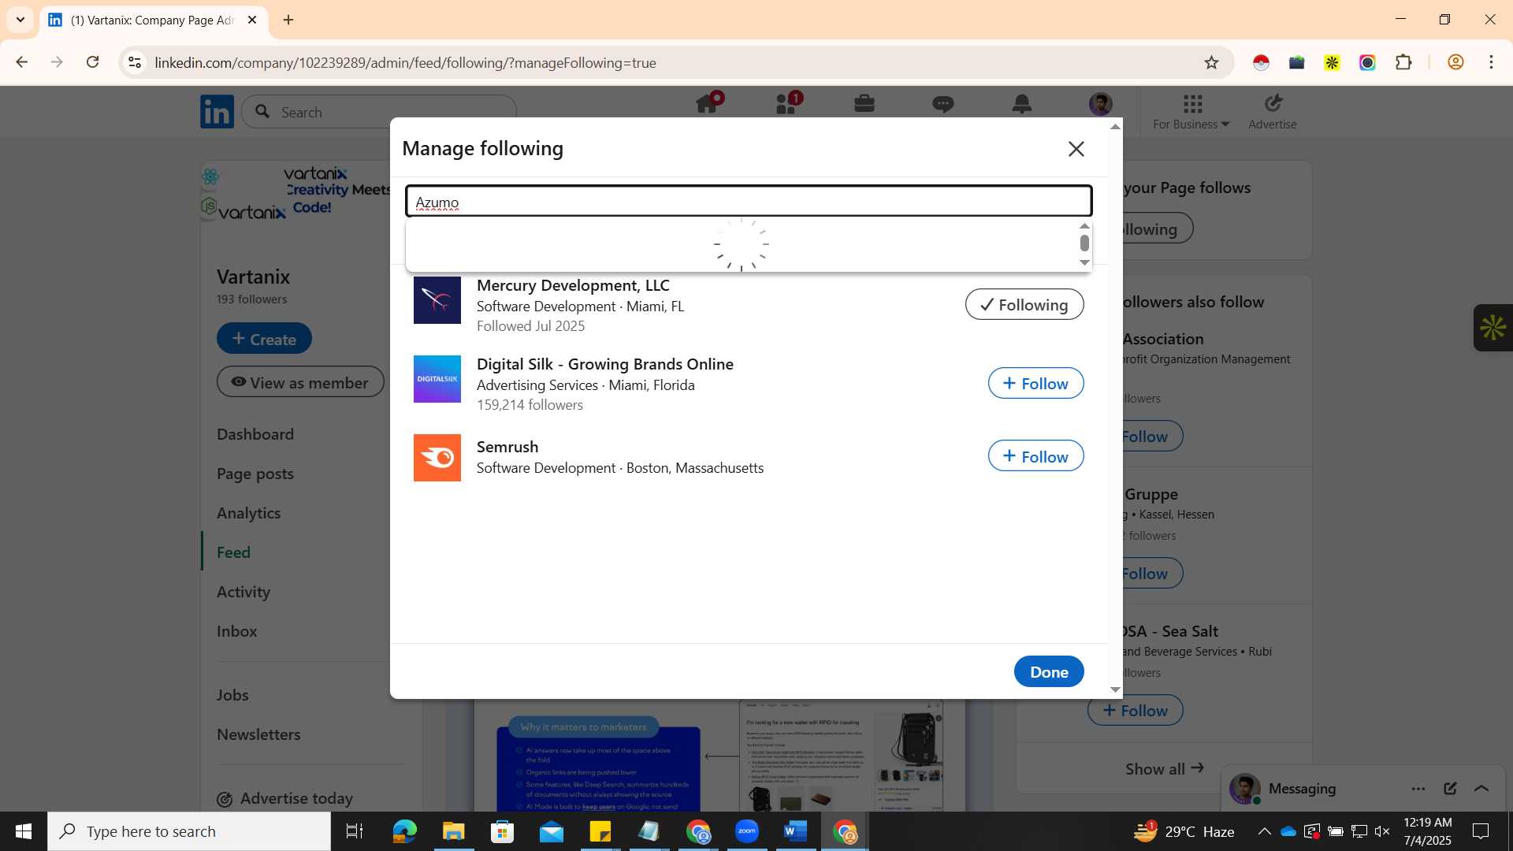The image size is (1513, 851).
Task: Open Newsletters in sidebar
Action: pyautogui.click(x=258, y=734)
